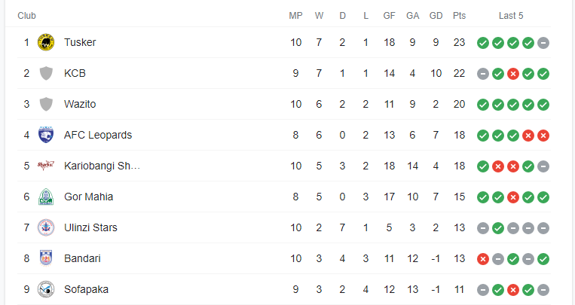Click the Club column header
575x305 pixels.
[27, 16]
